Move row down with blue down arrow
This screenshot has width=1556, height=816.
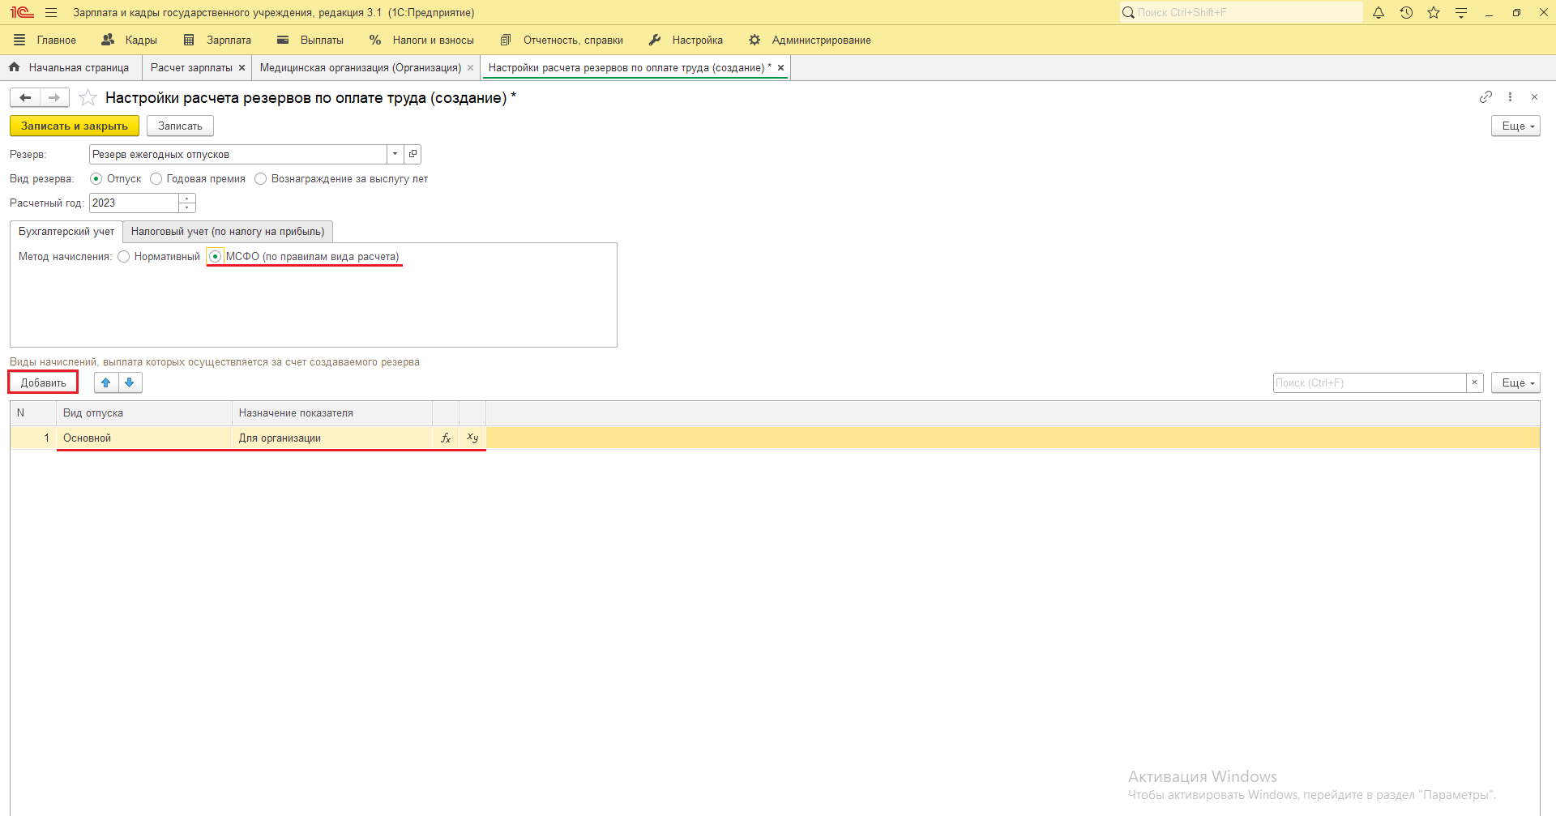click(130, 382)
